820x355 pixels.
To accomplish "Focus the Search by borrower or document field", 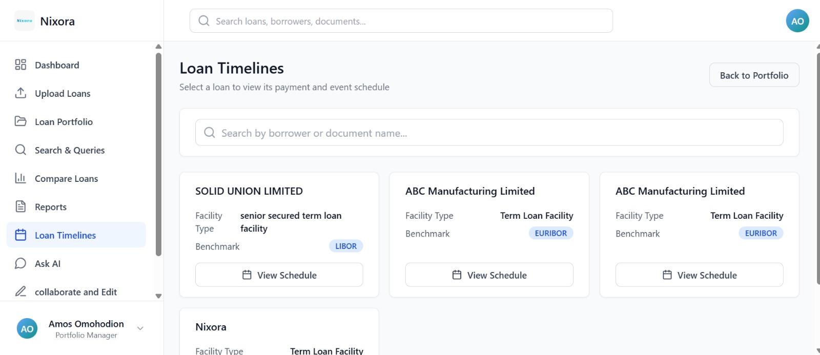I will [489, 133].
